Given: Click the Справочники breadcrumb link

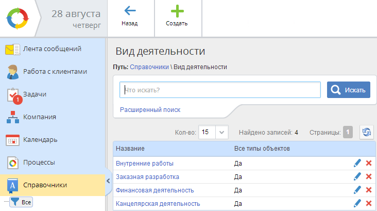Looking at the screenshot, I should pyautogui.click(x=149, y=67).
